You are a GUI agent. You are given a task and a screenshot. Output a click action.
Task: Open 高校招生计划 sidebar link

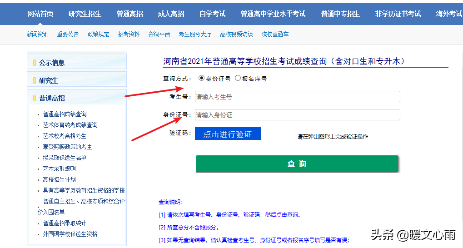pyautogui.click(x=60, y=179)
